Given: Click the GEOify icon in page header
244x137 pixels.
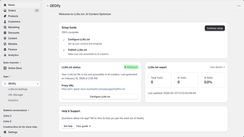Looking at the screenshot, I should pyautogui.click(x=48, y=6).
